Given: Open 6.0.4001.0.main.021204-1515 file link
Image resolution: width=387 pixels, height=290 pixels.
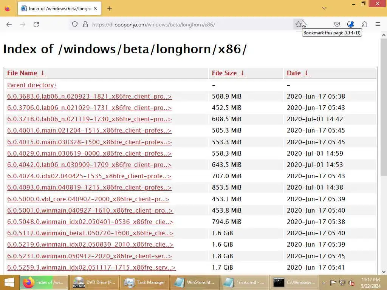Looking at the screenshot, I should [x=89, y=130].
